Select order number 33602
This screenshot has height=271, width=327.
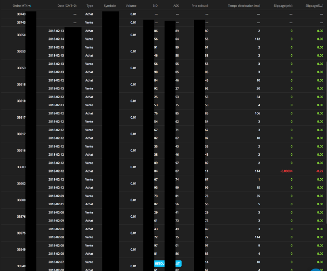[x=21, y=184]
